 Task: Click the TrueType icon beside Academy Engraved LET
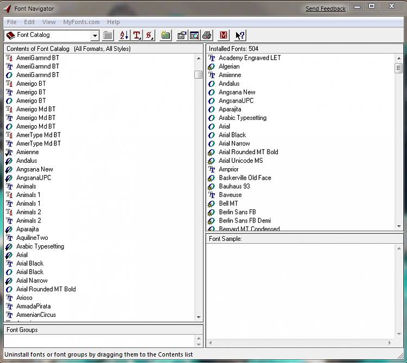coord(212,58)
